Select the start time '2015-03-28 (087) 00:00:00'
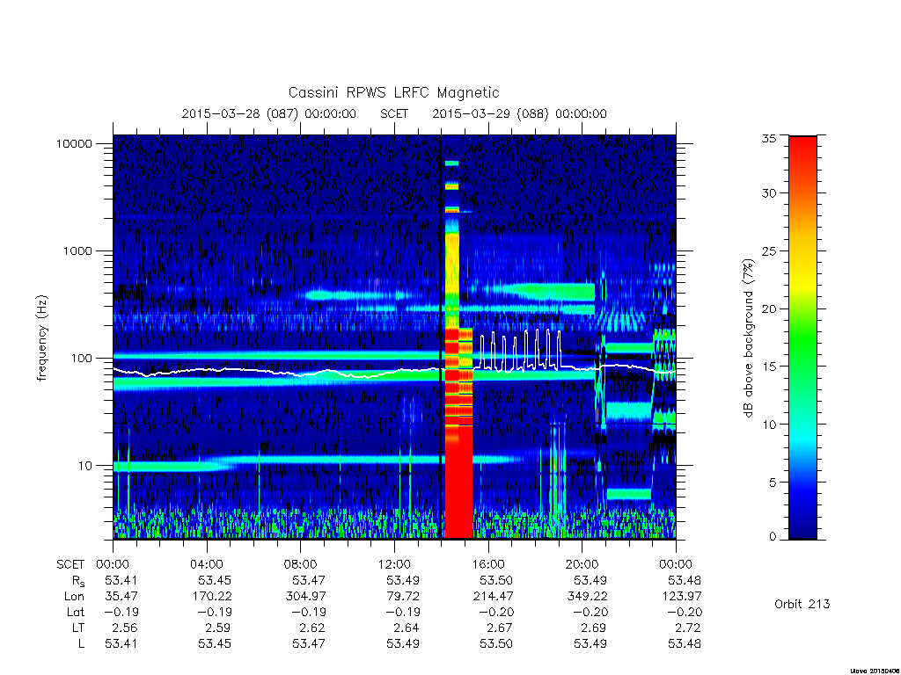901x675 pixels. (x=269, y=113)
